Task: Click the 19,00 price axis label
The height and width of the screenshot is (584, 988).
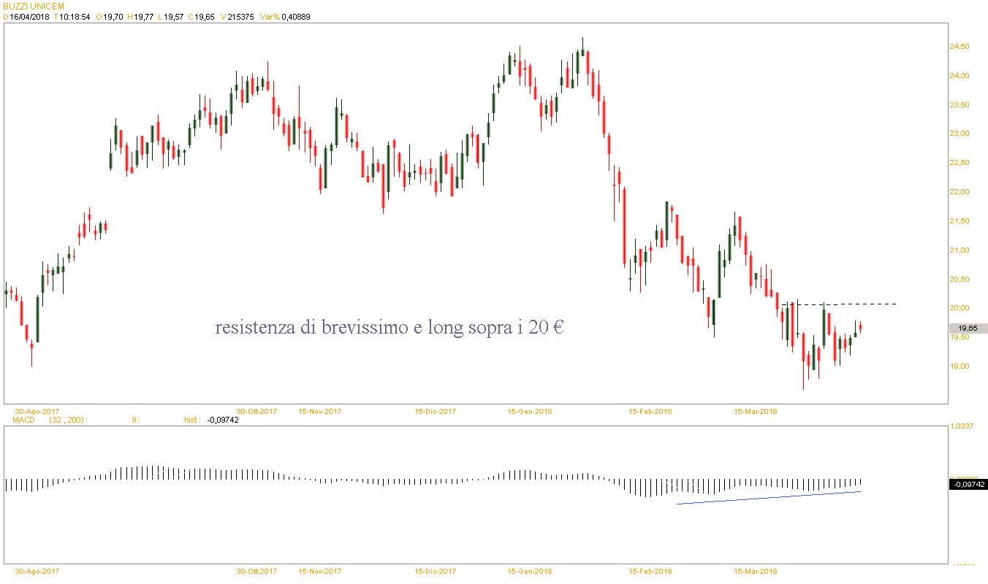Action: 958,366
